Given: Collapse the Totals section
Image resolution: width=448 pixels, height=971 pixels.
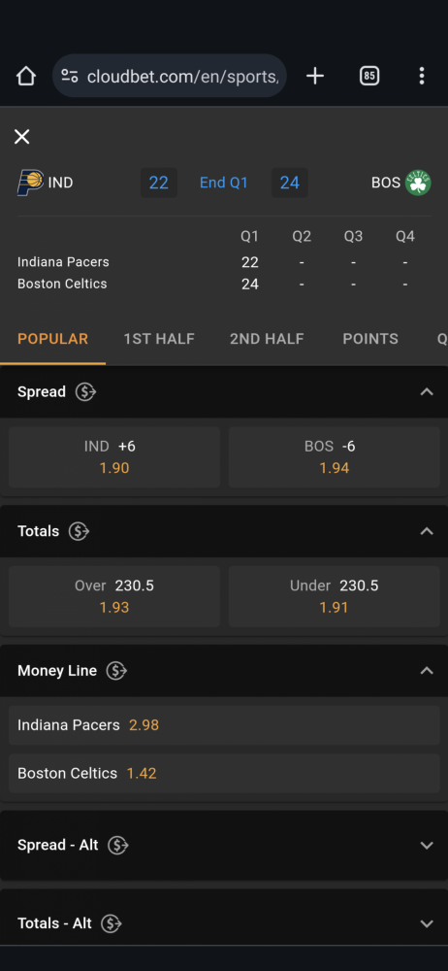Looking at the screenshot, I should [x=427, y=531].
